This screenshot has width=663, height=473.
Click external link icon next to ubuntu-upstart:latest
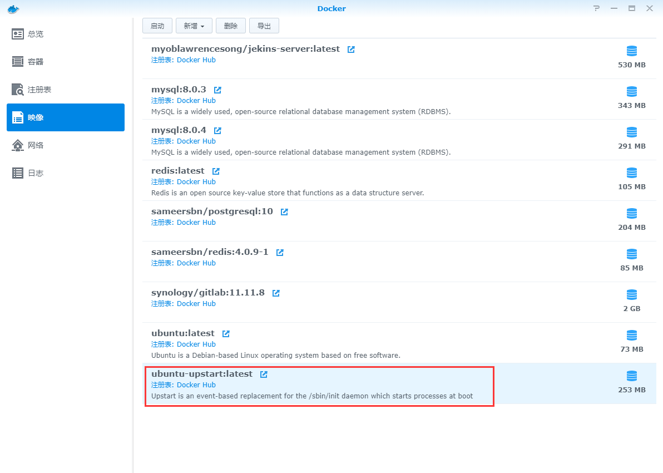[264, 375]
